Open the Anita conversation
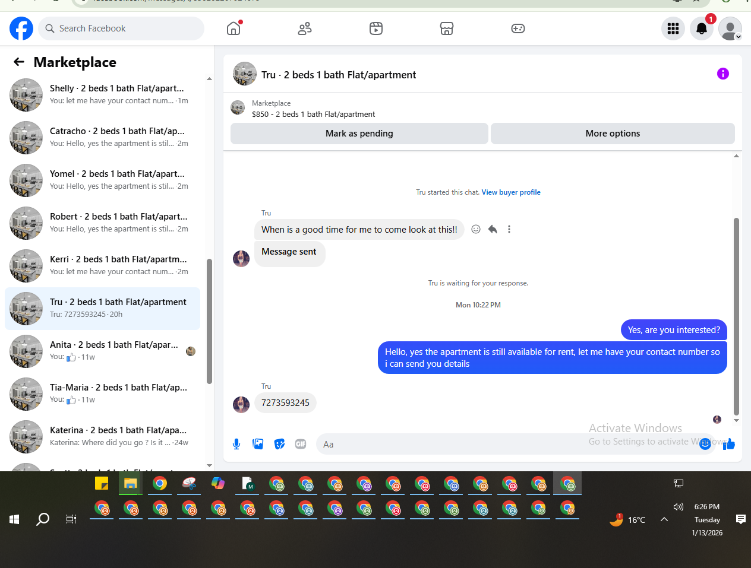 tap(102, 351)
